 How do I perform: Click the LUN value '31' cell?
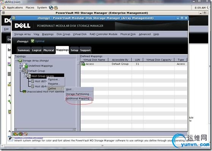[x=138, y=64]
